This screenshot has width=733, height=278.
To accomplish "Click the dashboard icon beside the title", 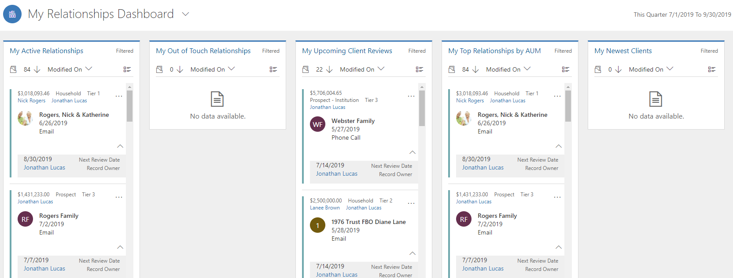I will click(12, 14).
